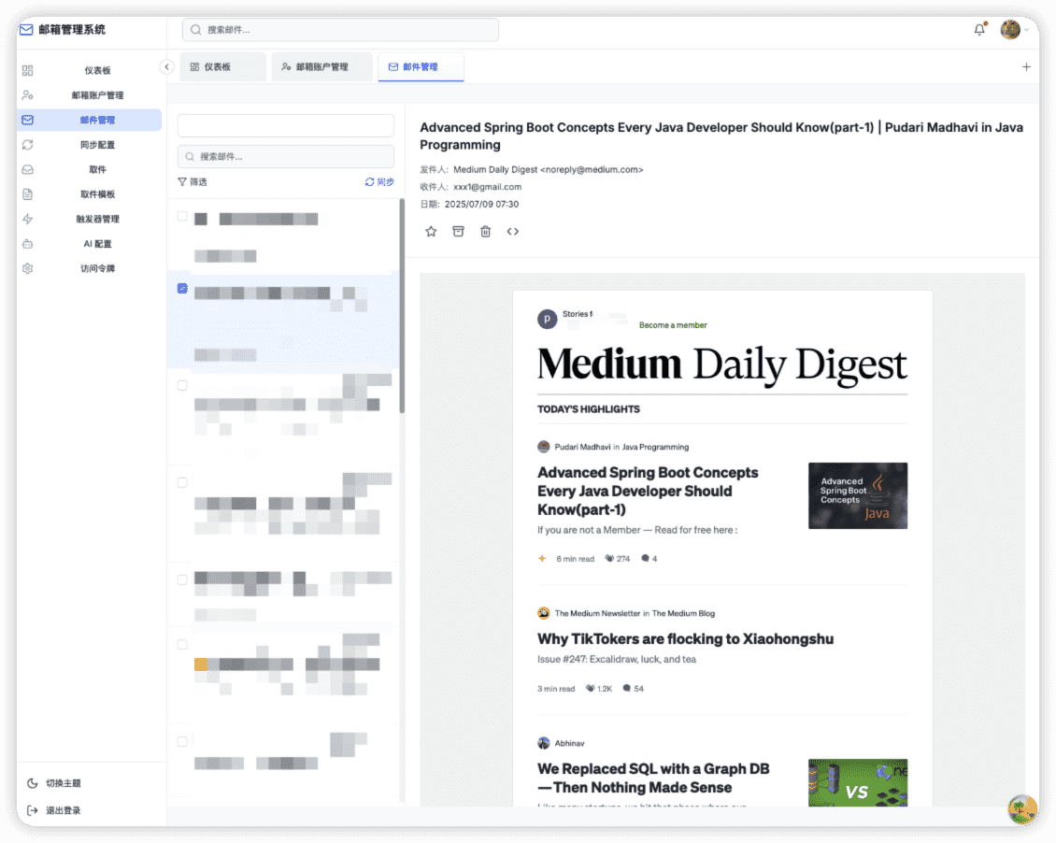Collapse the sidebar with the chevron button
This screenshot has width=1056, height=843.
coord(167,66)
